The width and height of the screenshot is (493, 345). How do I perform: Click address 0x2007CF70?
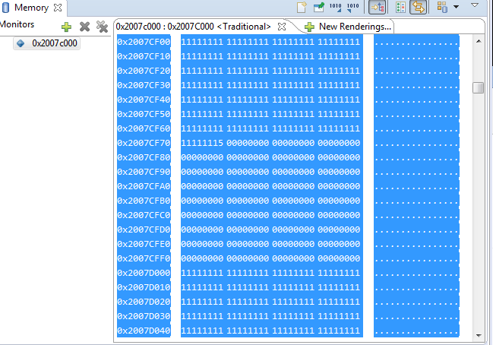(x=144, y=143)
